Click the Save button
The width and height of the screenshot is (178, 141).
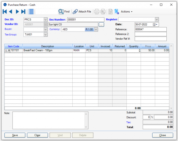point(15,135)
